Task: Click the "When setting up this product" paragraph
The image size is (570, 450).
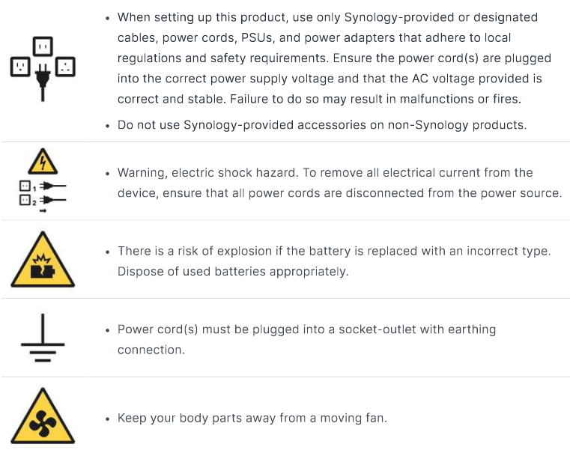Action: [x=334, y=58]
